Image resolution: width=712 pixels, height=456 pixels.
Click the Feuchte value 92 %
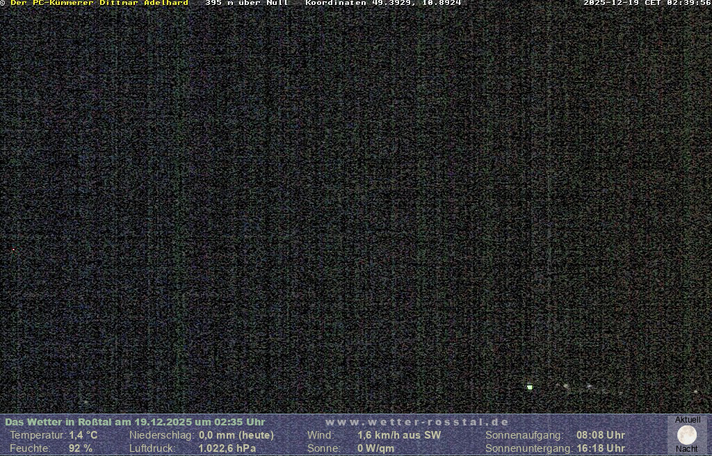81,448
